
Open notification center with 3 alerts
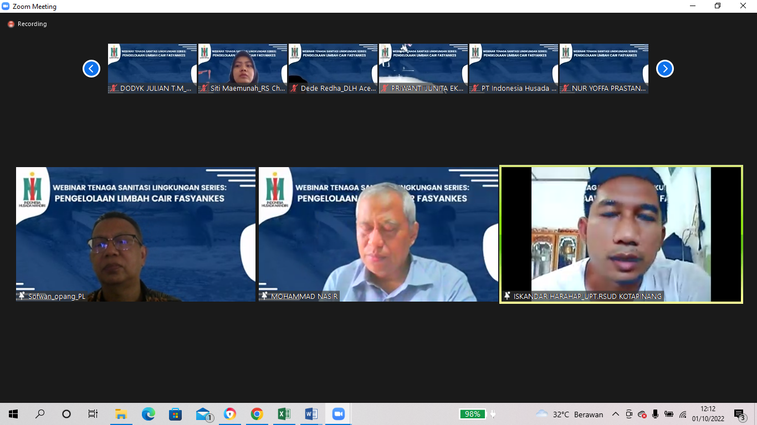click(739, 414)
